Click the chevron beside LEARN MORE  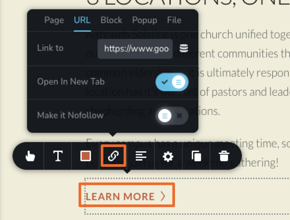[x=163, y=196]
